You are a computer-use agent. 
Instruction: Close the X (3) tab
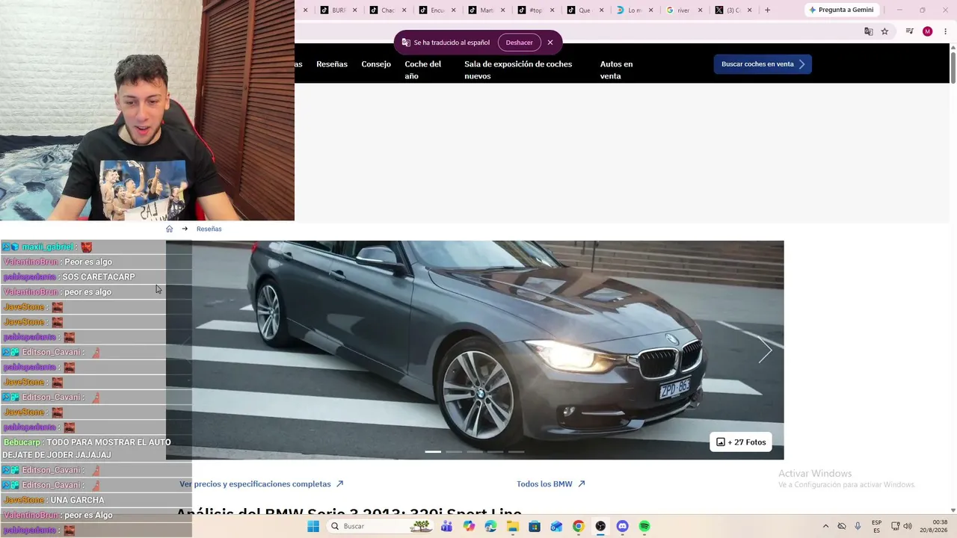(x=749, y=10)
